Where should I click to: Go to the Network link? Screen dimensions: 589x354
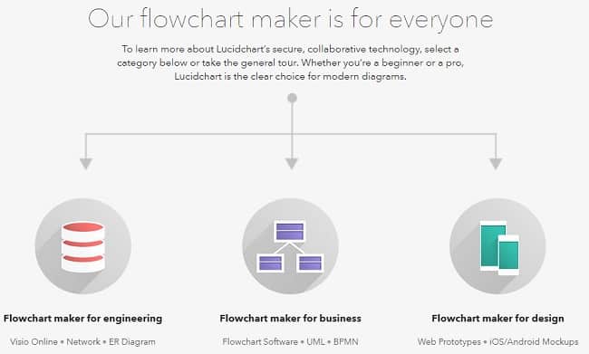(x=83, y=342)
